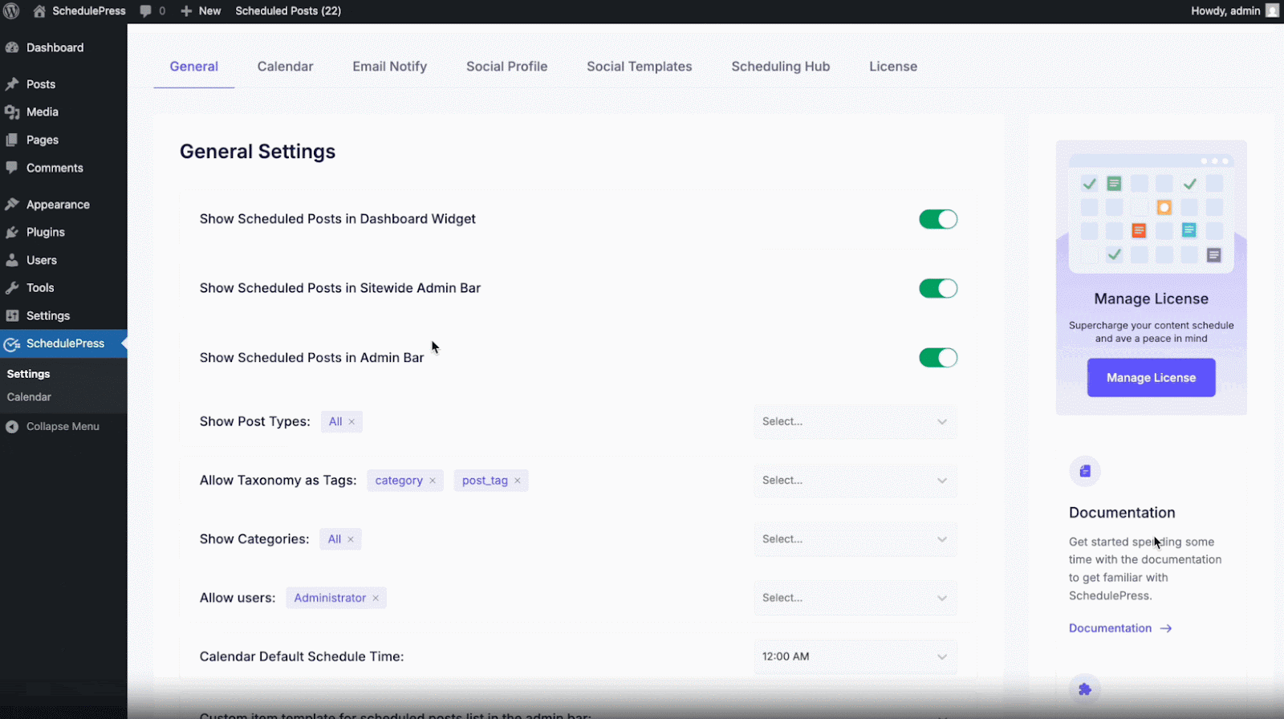
Task: Click the General Settings heading
Action: point(258,152)
